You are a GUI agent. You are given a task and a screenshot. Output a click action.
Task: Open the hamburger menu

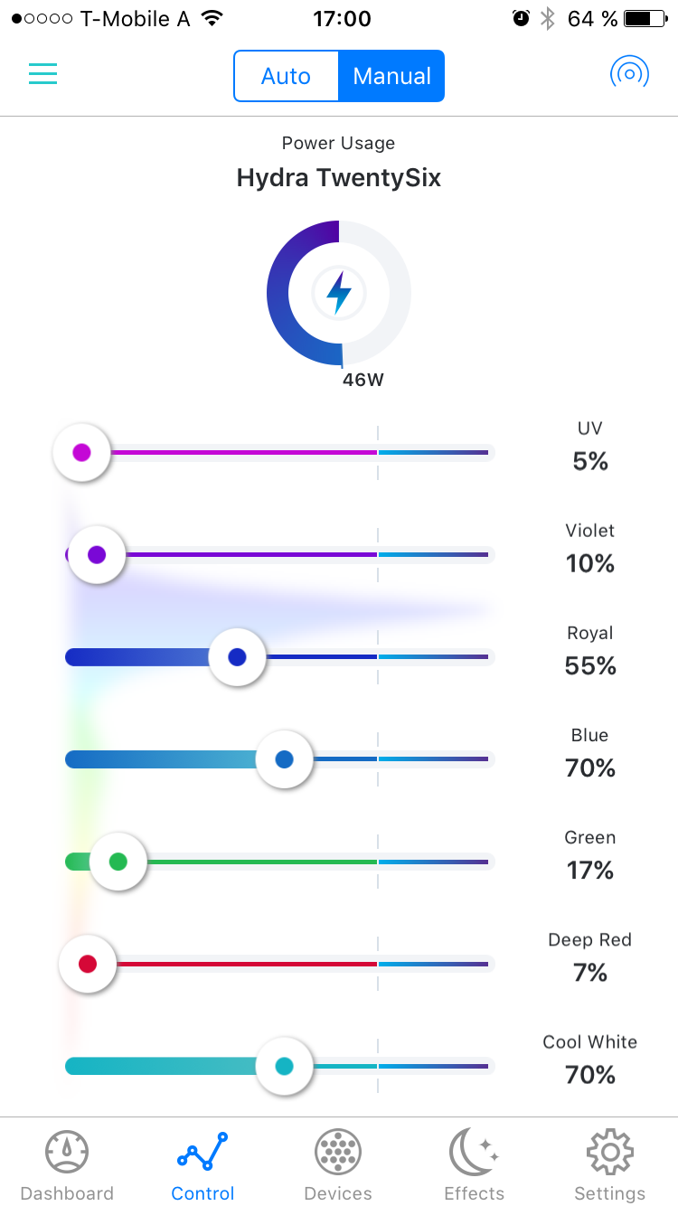click(42, 74)
